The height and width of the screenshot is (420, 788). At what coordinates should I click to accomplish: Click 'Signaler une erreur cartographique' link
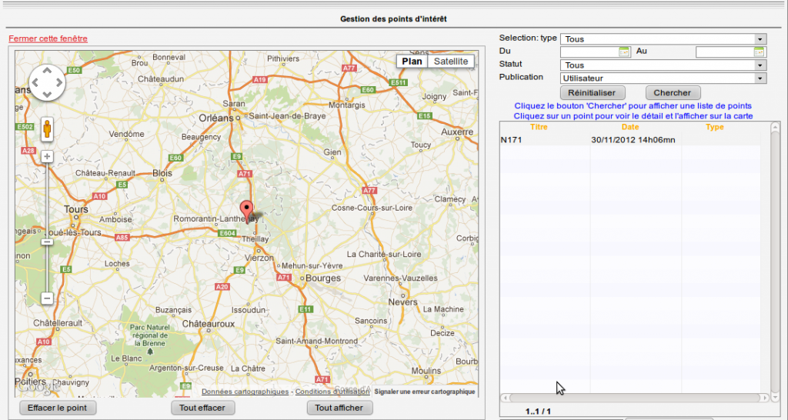[x=425, y=392]
